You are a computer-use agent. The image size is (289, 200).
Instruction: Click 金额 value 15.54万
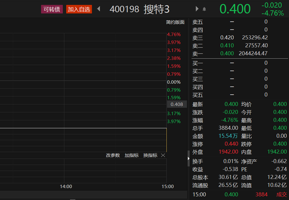click(228, 136)
